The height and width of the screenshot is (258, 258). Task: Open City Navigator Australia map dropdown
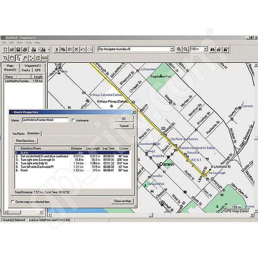coord(172,49)
